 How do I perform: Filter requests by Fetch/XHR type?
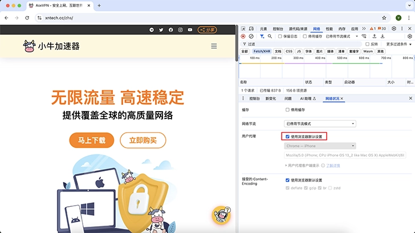pyautogui.click(x=262, y=51)
